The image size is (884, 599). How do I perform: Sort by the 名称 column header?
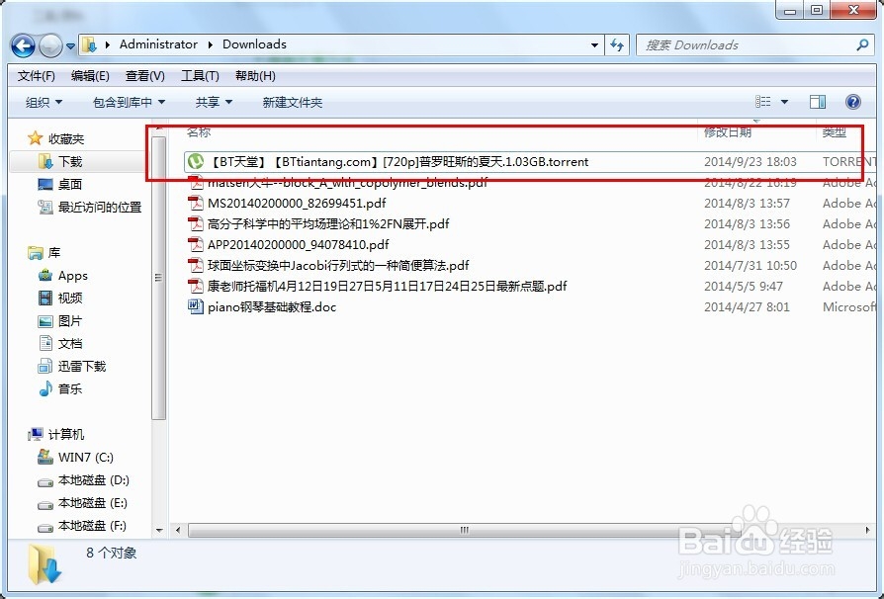(199, 131)
